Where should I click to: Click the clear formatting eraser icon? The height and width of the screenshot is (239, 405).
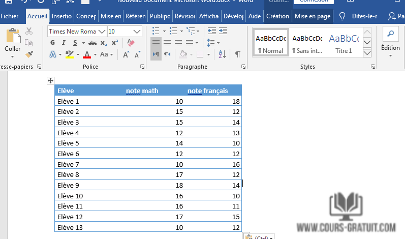point(131,43)
